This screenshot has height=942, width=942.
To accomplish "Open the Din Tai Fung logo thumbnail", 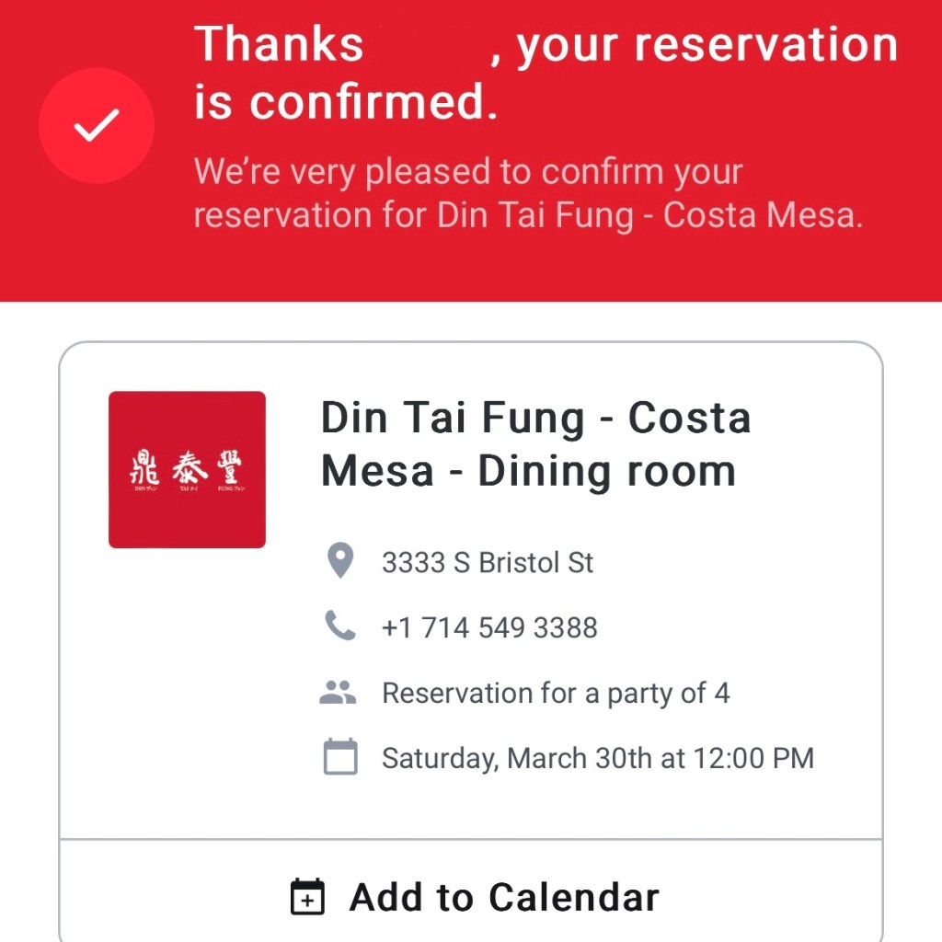I will (187, 469).
